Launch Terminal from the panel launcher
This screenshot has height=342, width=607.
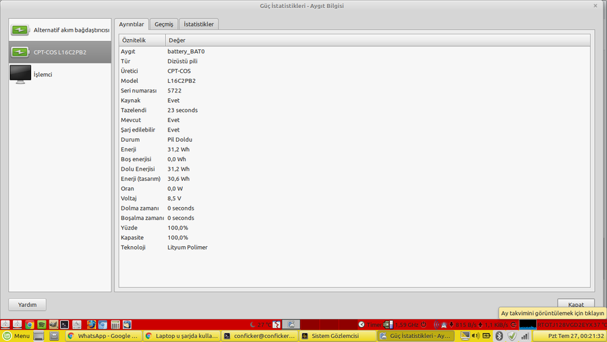64,324
